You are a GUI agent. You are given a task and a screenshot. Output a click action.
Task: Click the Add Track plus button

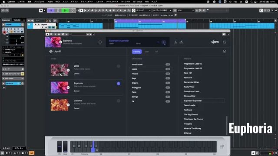tap(29, 21)
